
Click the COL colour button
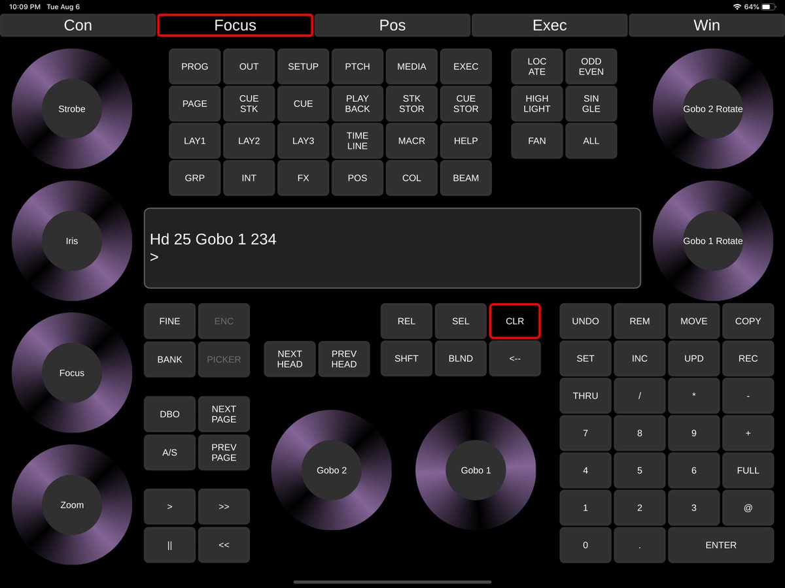[411, 178]
